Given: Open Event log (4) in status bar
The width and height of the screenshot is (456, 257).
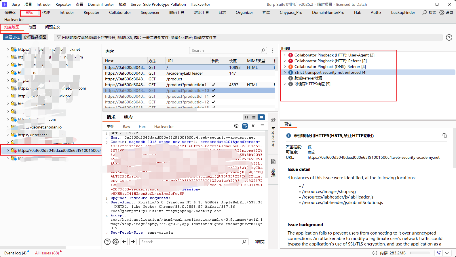Looking at the screenshot, I should (15, 253).
